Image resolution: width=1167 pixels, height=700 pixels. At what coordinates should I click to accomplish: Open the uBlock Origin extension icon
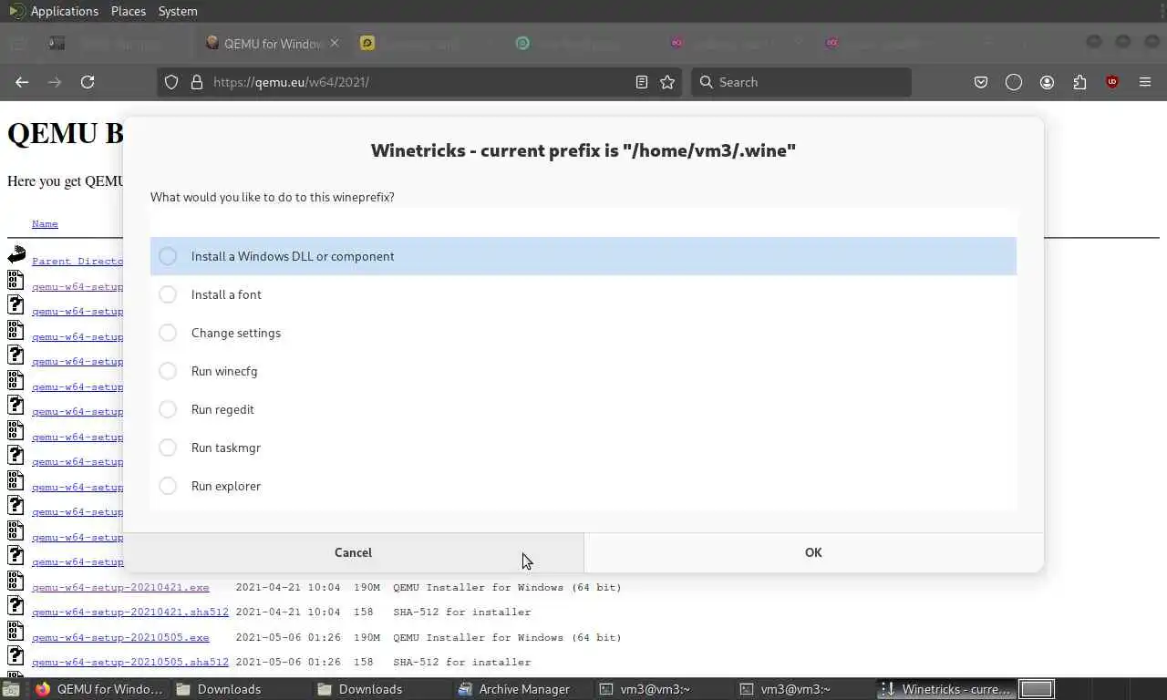click(x=1112, y=82)
